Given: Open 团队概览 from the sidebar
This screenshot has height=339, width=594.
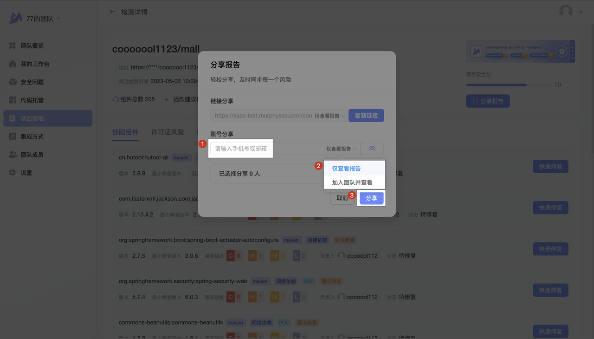Looking at the screenshot, I should click(x=32, y=46).
